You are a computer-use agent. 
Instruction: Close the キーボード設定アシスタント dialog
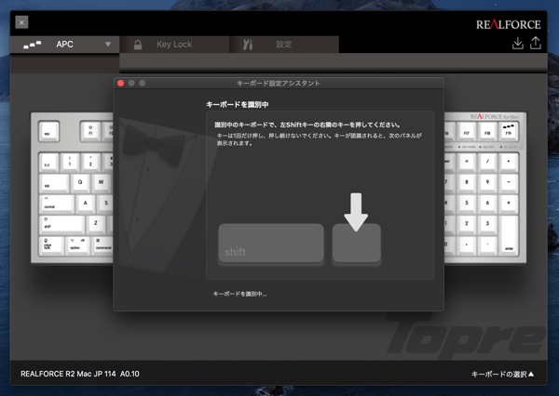[120, 83]
